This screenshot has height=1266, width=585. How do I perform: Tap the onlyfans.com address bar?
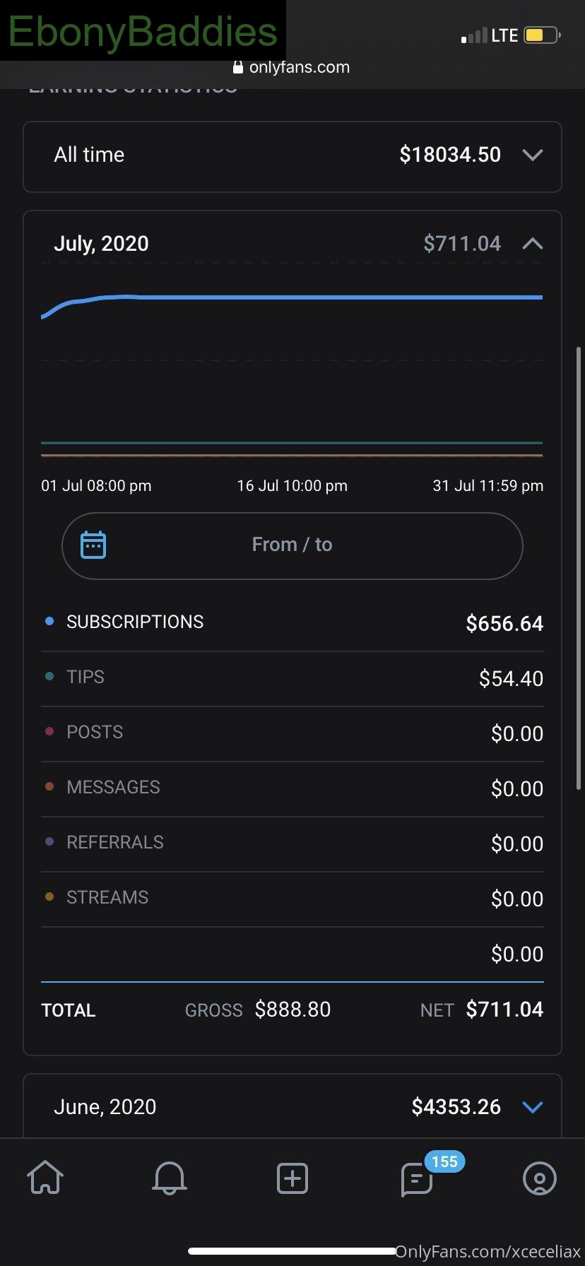[292, 67]
